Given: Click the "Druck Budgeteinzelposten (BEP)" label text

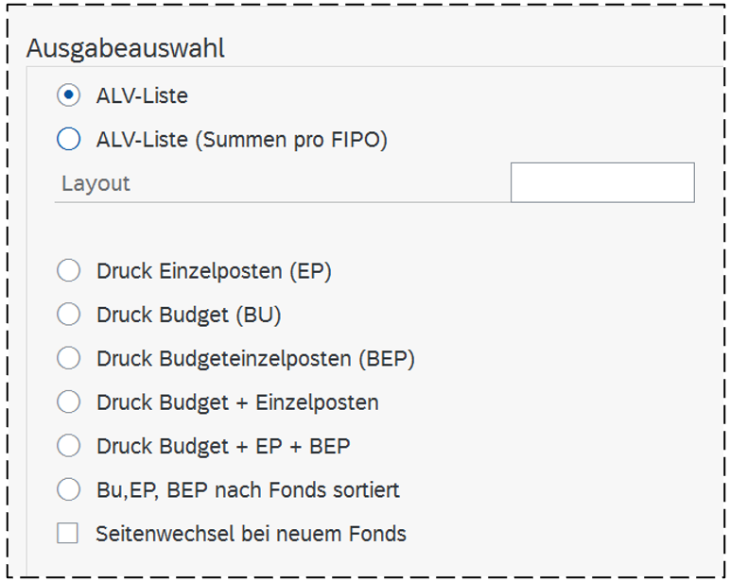Looking at the screenshot, I should [255, 358].
